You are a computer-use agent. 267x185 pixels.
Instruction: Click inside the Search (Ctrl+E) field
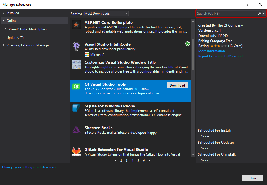[226, 14]
